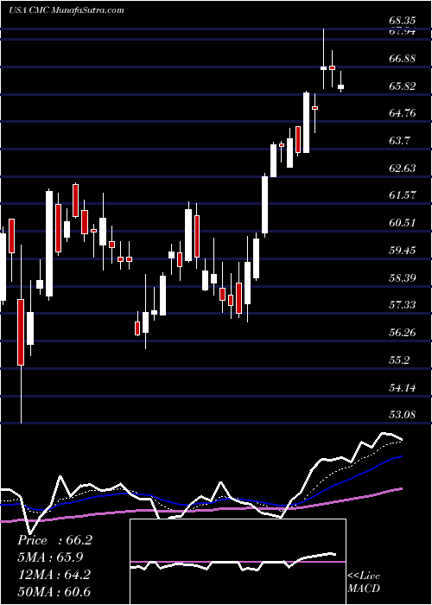Click the 65.82 price axis label
The height and width of the screenshot is (605, 432).
[403, 86]
